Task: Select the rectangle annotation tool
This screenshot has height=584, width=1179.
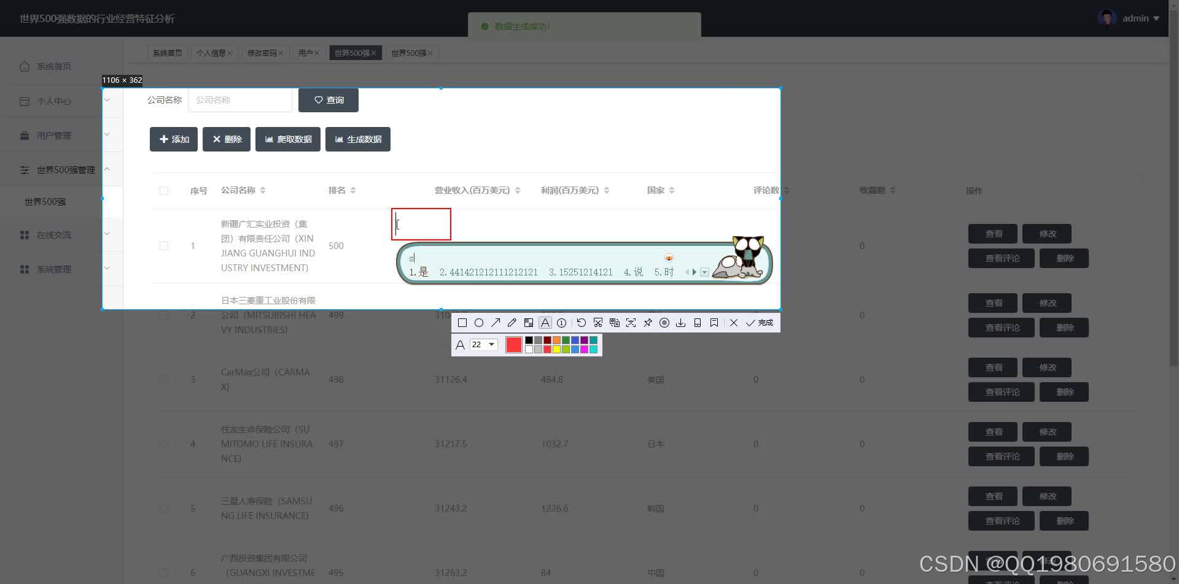Action: click(462, 323)
